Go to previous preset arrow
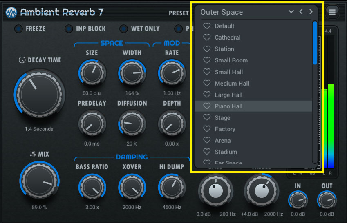 coord(301,11)
